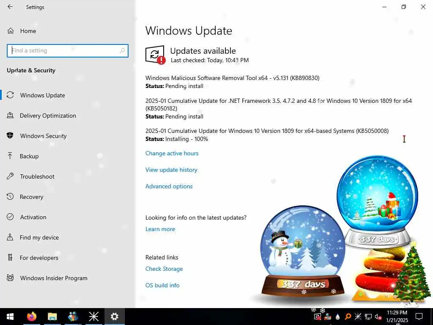This screenshot has width=433, height=325.
Task: Click the Installing - 100% status text
Action: click(186, 139)
